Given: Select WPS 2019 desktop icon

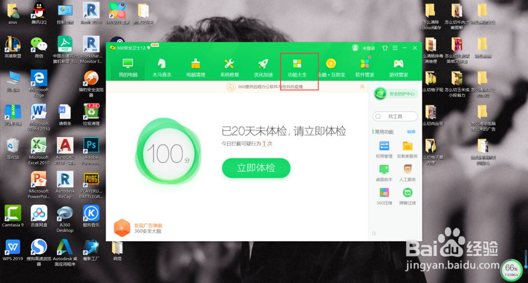Looking at the screenshot, I should (x=13, y=250).
